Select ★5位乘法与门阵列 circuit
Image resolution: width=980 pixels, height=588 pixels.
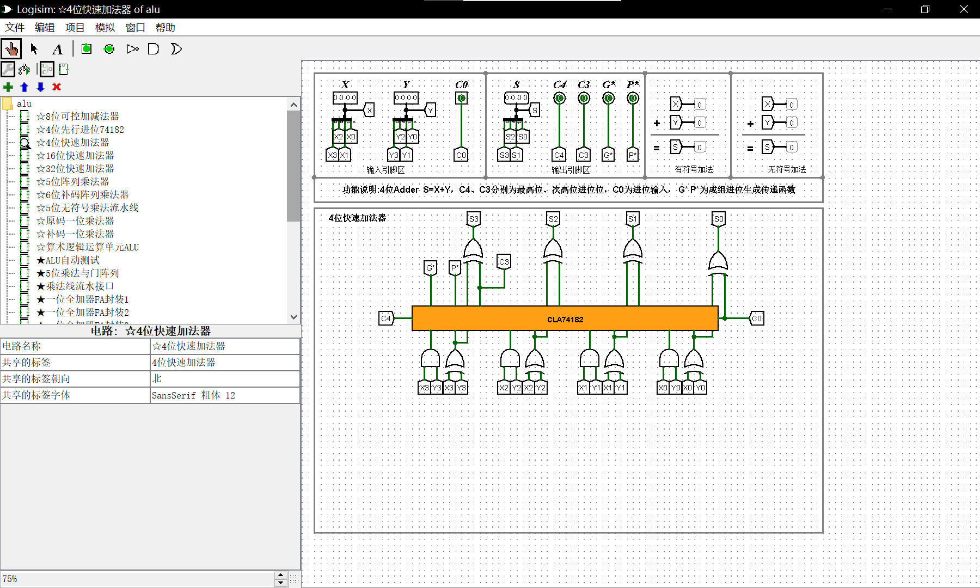pyautogui.click(x=77, y=273)
